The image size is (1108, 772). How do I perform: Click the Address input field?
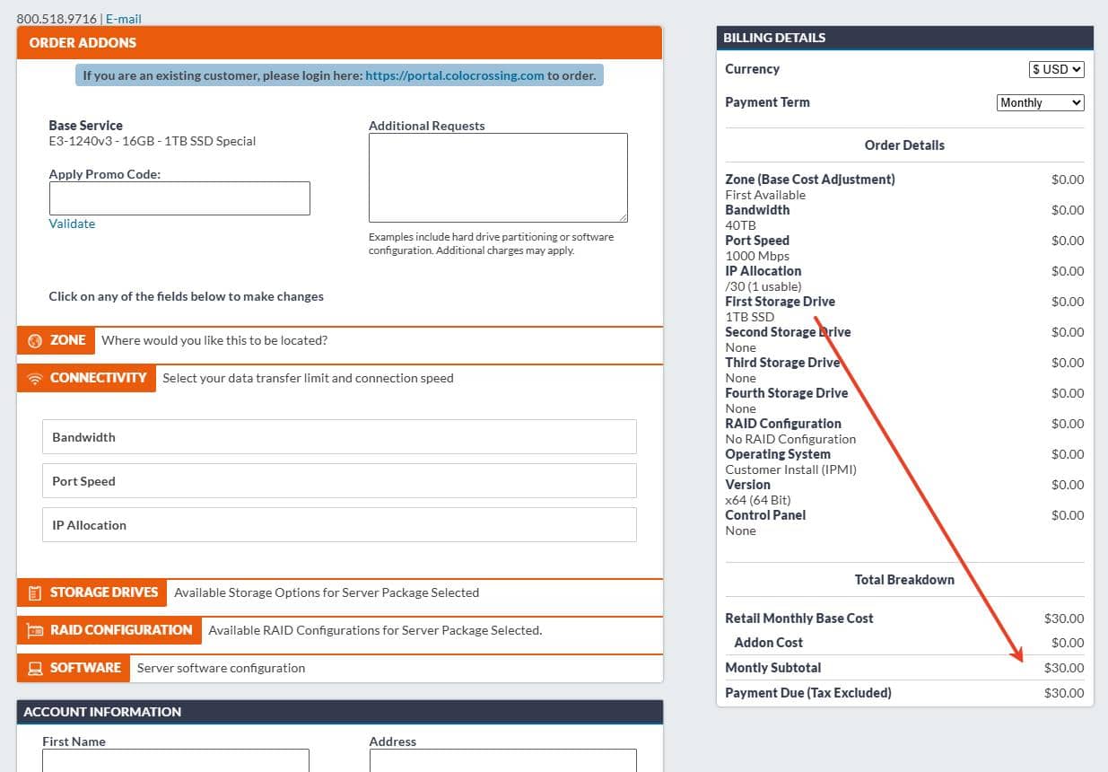502,760
